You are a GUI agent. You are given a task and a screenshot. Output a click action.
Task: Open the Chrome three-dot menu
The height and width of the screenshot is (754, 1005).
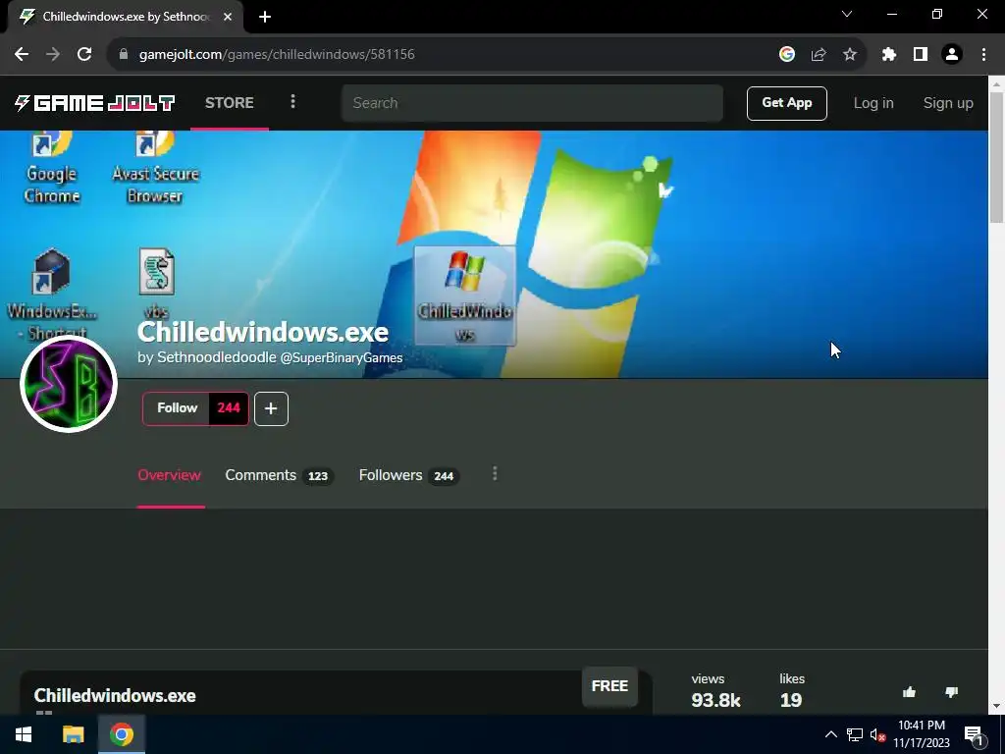tap(983, 55)
